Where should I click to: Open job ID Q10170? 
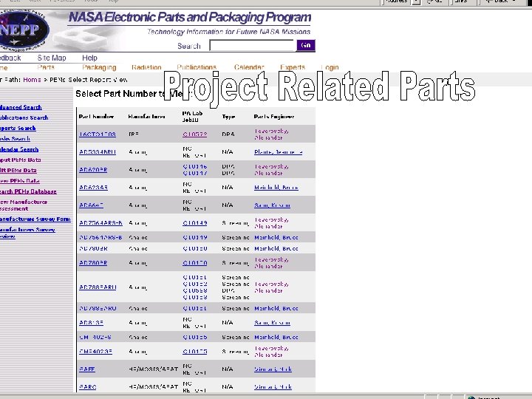click(195, 263)
